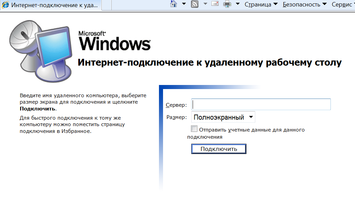
Task: Open the Размер dropdown Полноэкранный
Action: pos(223,117)
